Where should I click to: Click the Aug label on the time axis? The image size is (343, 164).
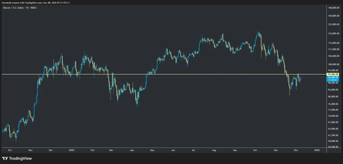click(x=215, y=150)
